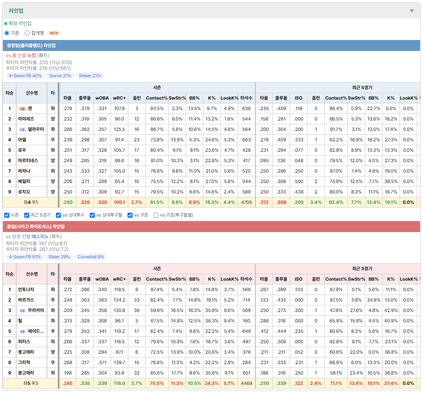Click the 원정팀(클리블랜드) 라인업 header bar

coord(211,46)
